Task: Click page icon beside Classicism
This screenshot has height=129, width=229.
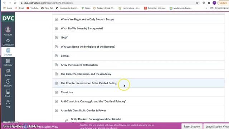Action: click(57, 92)
